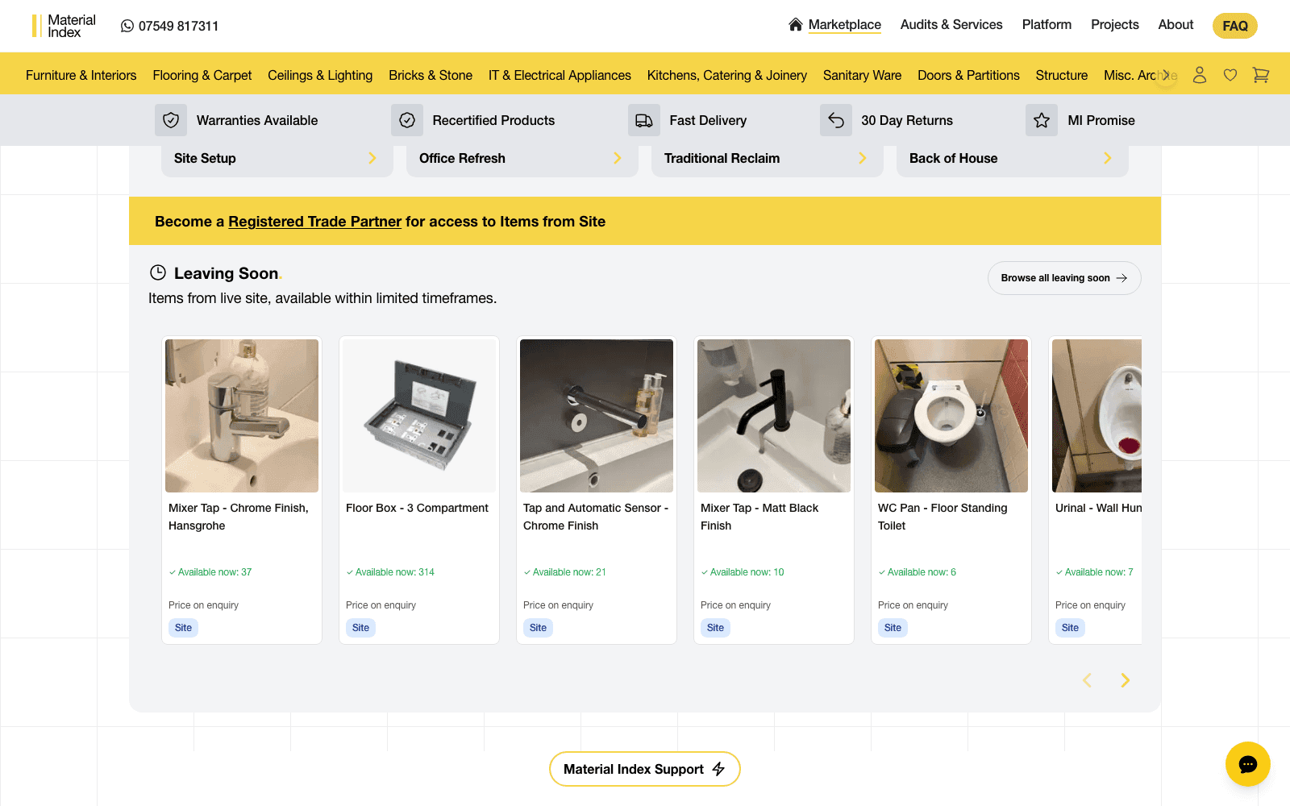Select IT & Electrical Appliances category
This screenshot has width=1290, height=806.
pyautogui.click(x=560, y=75)
